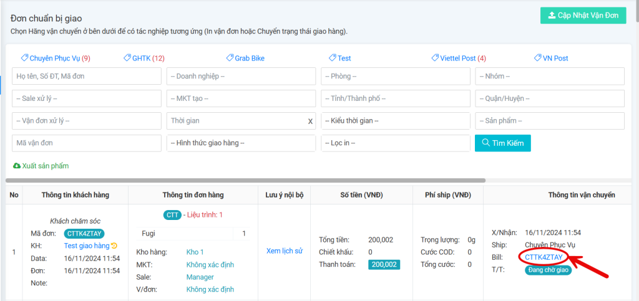This screenshot has width=639, height=301.
Task: Click the CTTK4ZTAY bill link
Action: [x=544, y=257]
